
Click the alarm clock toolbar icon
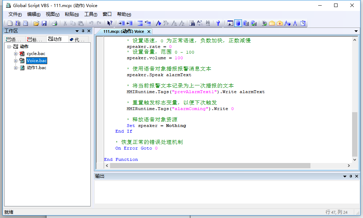(x=303, y=23)
